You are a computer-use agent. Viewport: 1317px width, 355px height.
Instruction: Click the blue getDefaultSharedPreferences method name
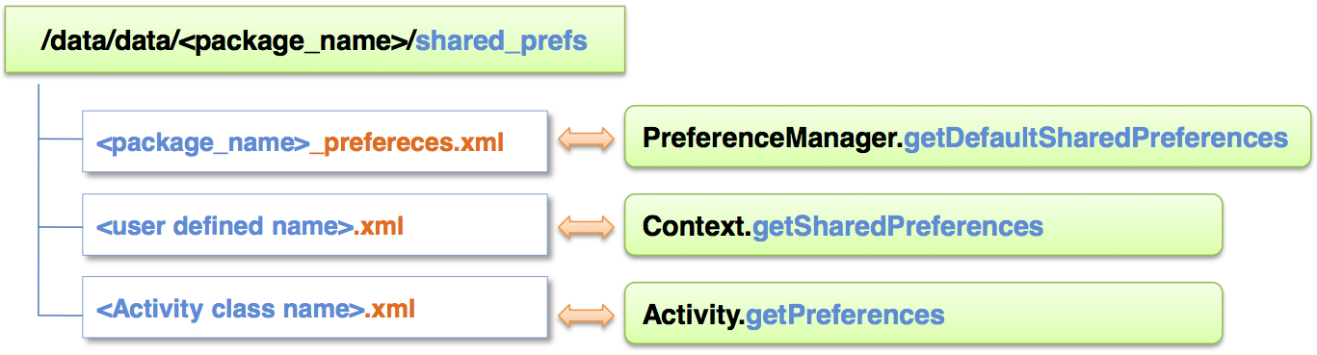1096,139
